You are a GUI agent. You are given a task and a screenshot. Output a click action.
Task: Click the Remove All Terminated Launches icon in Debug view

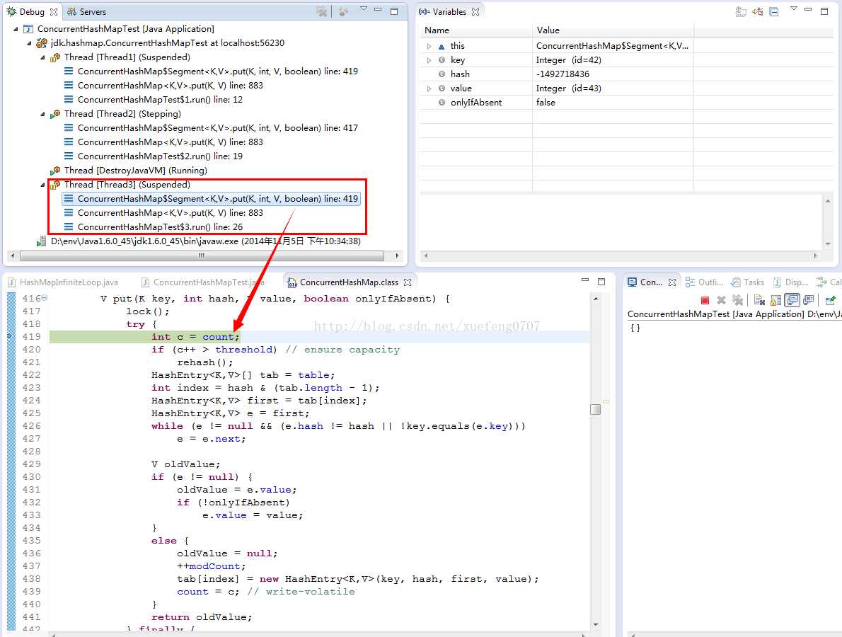[321, 11]
